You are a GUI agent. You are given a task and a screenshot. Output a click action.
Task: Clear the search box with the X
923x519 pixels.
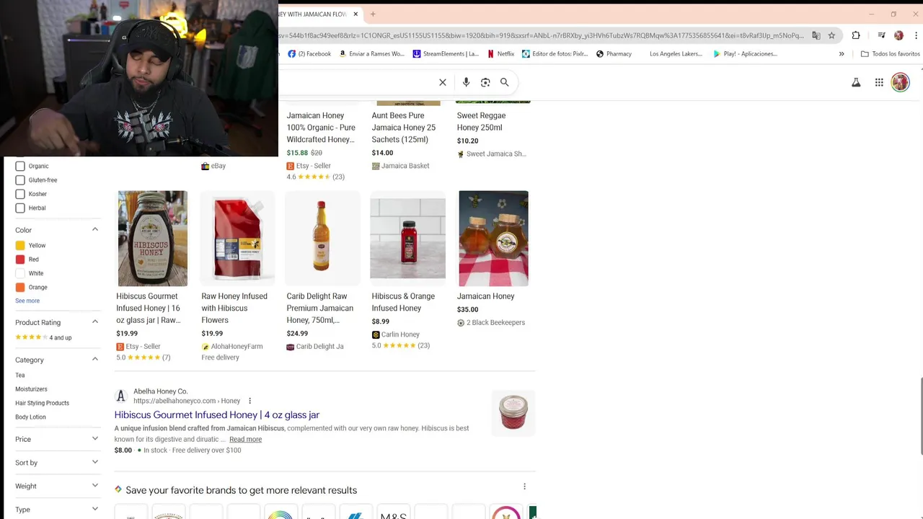(443, 82)
